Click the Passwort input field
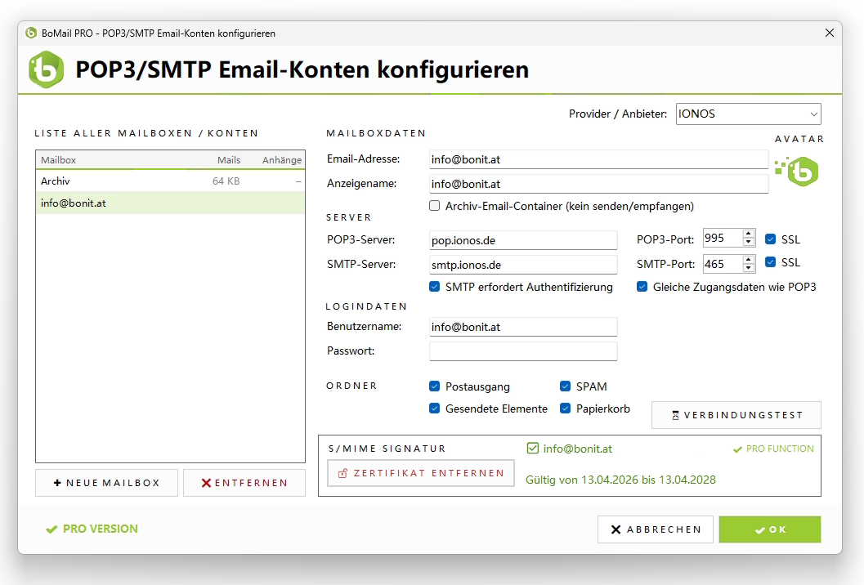Screen dimensions: 864x585 coord(523,351)
